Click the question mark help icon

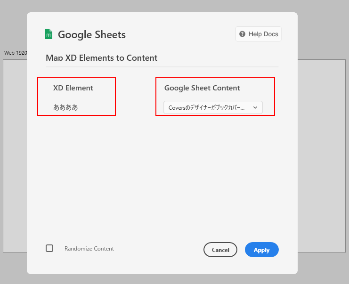(x=242, y=34)
